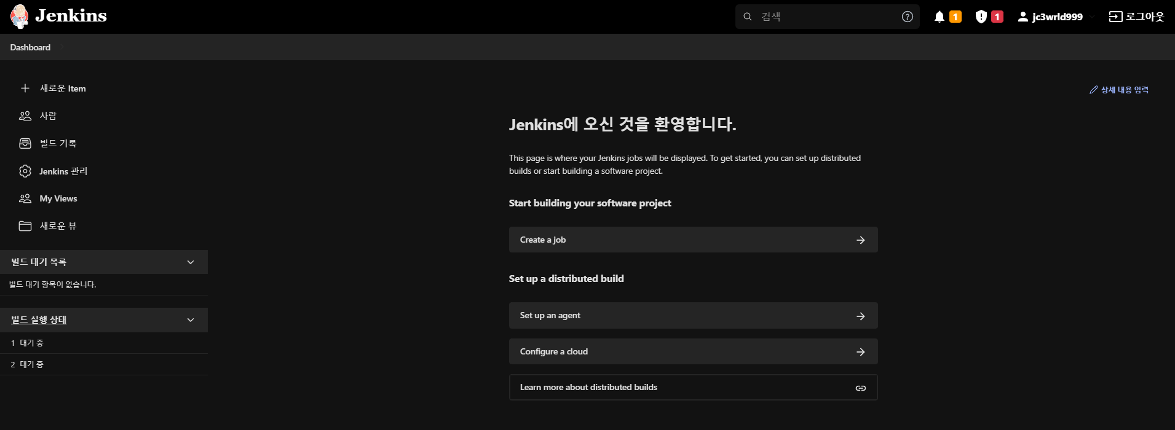Open Learn more about distributed builds link

pos(693,388)
